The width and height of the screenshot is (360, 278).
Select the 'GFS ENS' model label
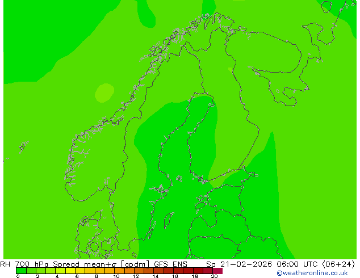(170, 264)
